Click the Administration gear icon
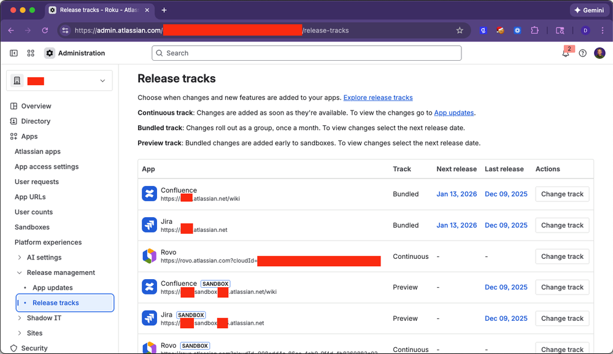This screenshot has height=354, width=613. pos(49,53)
